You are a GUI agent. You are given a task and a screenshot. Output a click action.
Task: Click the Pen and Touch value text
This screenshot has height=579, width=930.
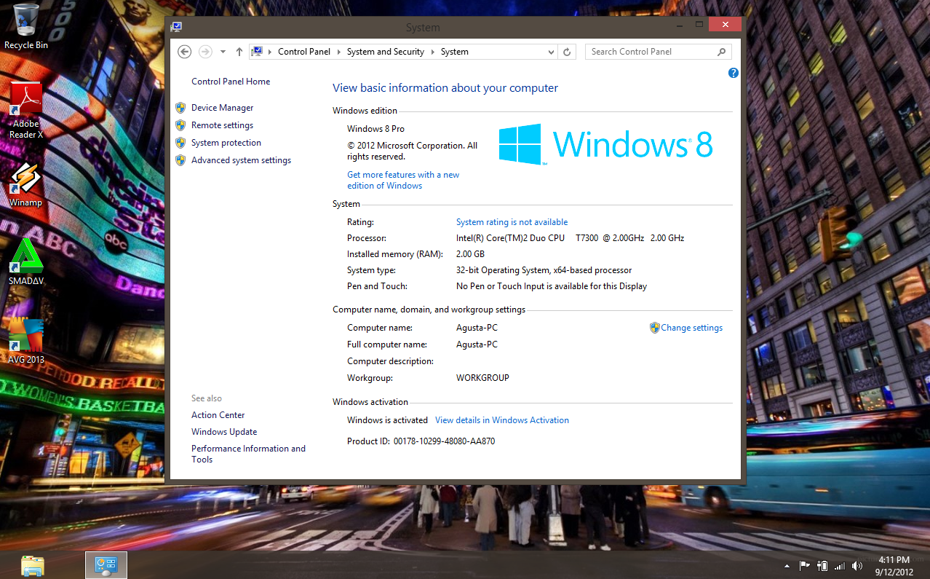pos(552,286)
